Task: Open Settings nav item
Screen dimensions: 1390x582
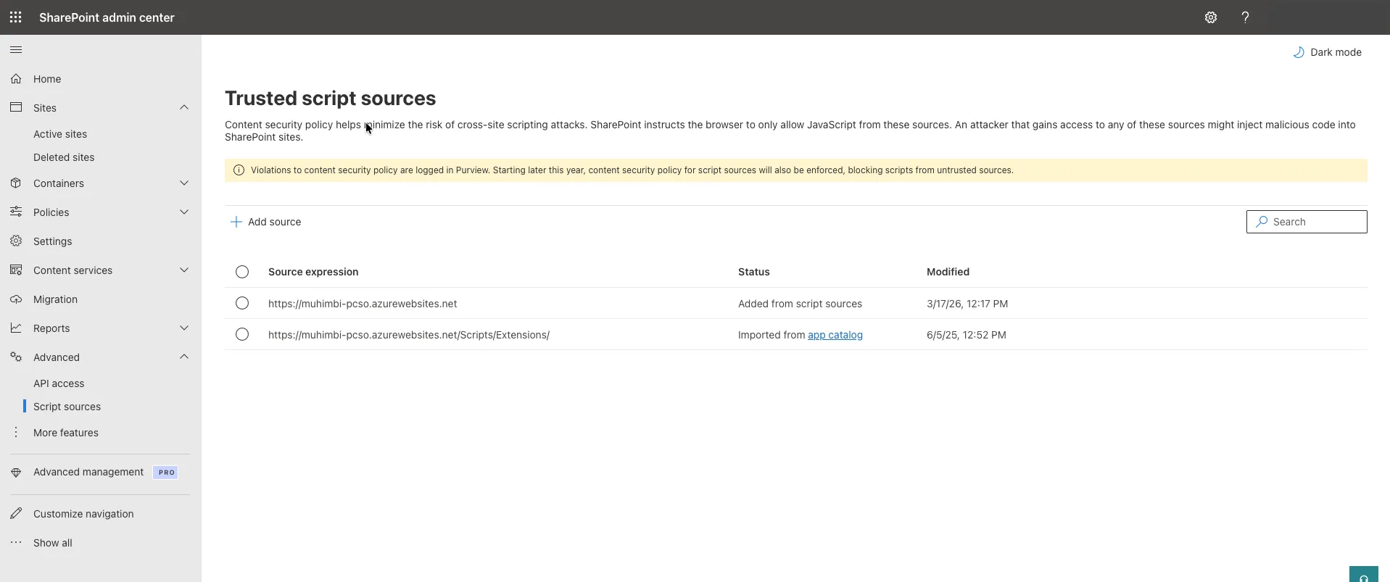Action: (x=52, y=241)
